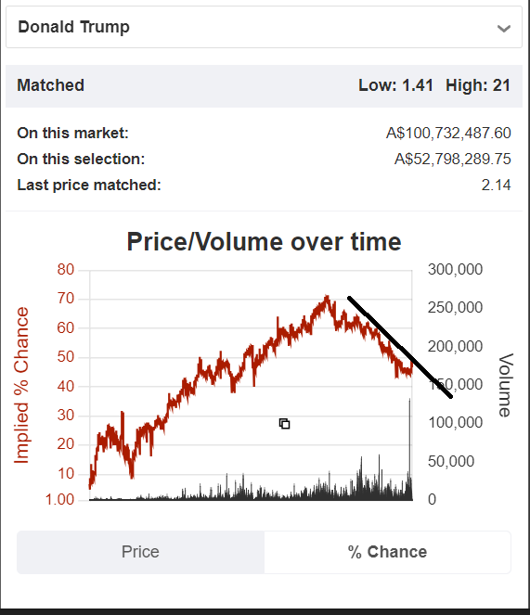Open the Donald Trump selection dropdown
Image resolution: width=530 pixels, height=615 pixels.
[264, 27]
